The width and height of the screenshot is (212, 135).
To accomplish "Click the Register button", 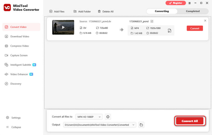I will tap(176, 3).
